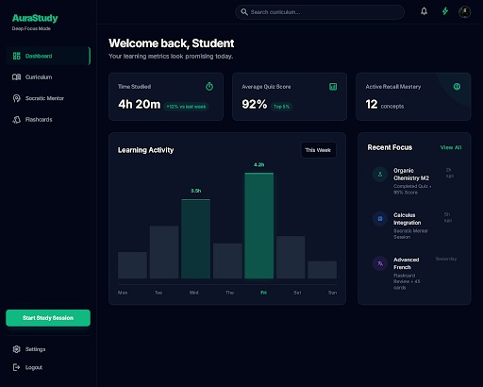Open Socratic Mentor from sidebar
The width and height of the screenshot is (483, 387).
(48, 98)
